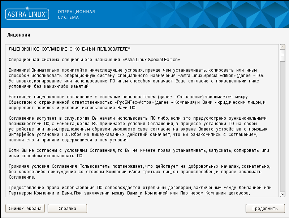Click the paragraph starting Соглашение вступает в силу

tap(138, 129)
